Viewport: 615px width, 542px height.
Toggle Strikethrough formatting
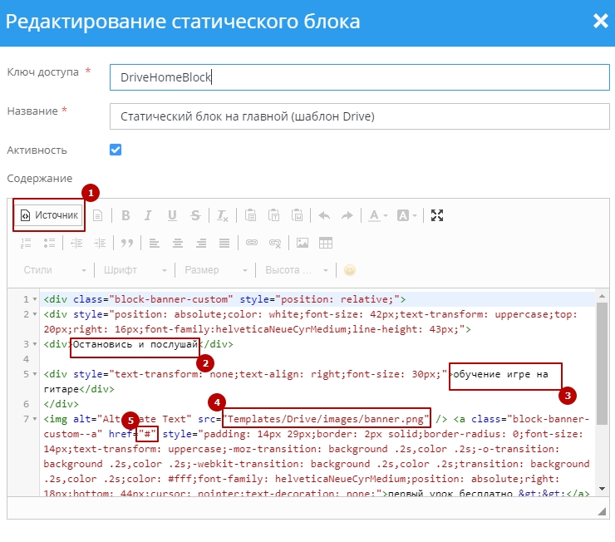click(195, 215)
